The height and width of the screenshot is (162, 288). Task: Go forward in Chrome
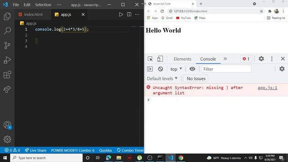[x=155, y=11]
